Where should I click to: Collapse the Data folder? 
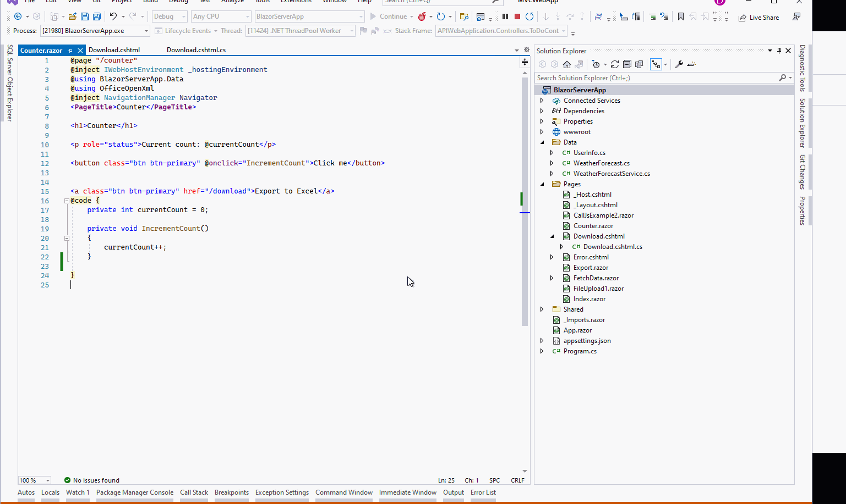[542, 142]
